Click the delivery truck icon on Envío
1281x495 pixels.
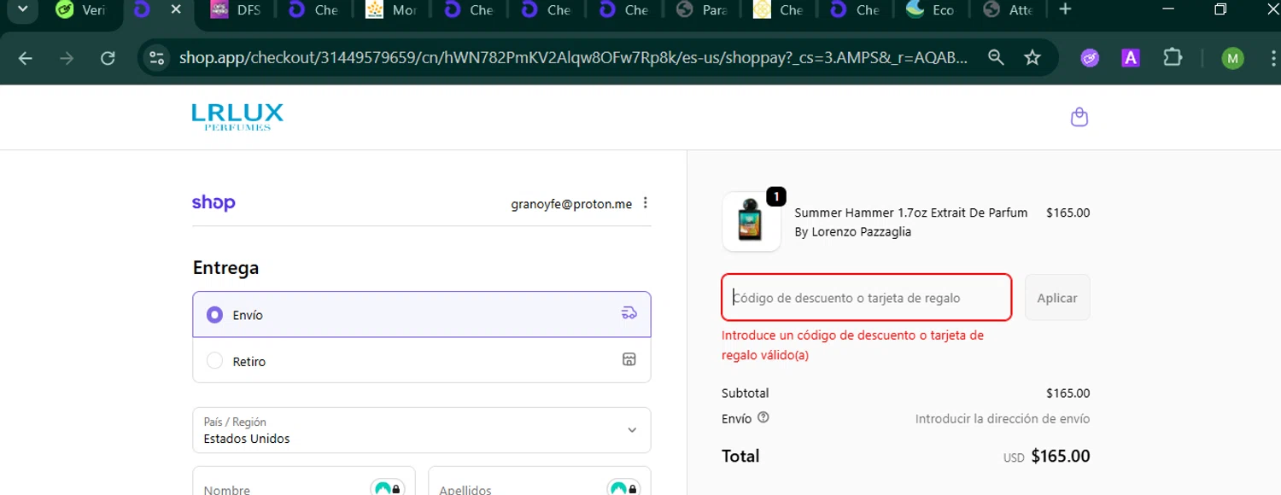pyautogui.click(x=629, y=313)
